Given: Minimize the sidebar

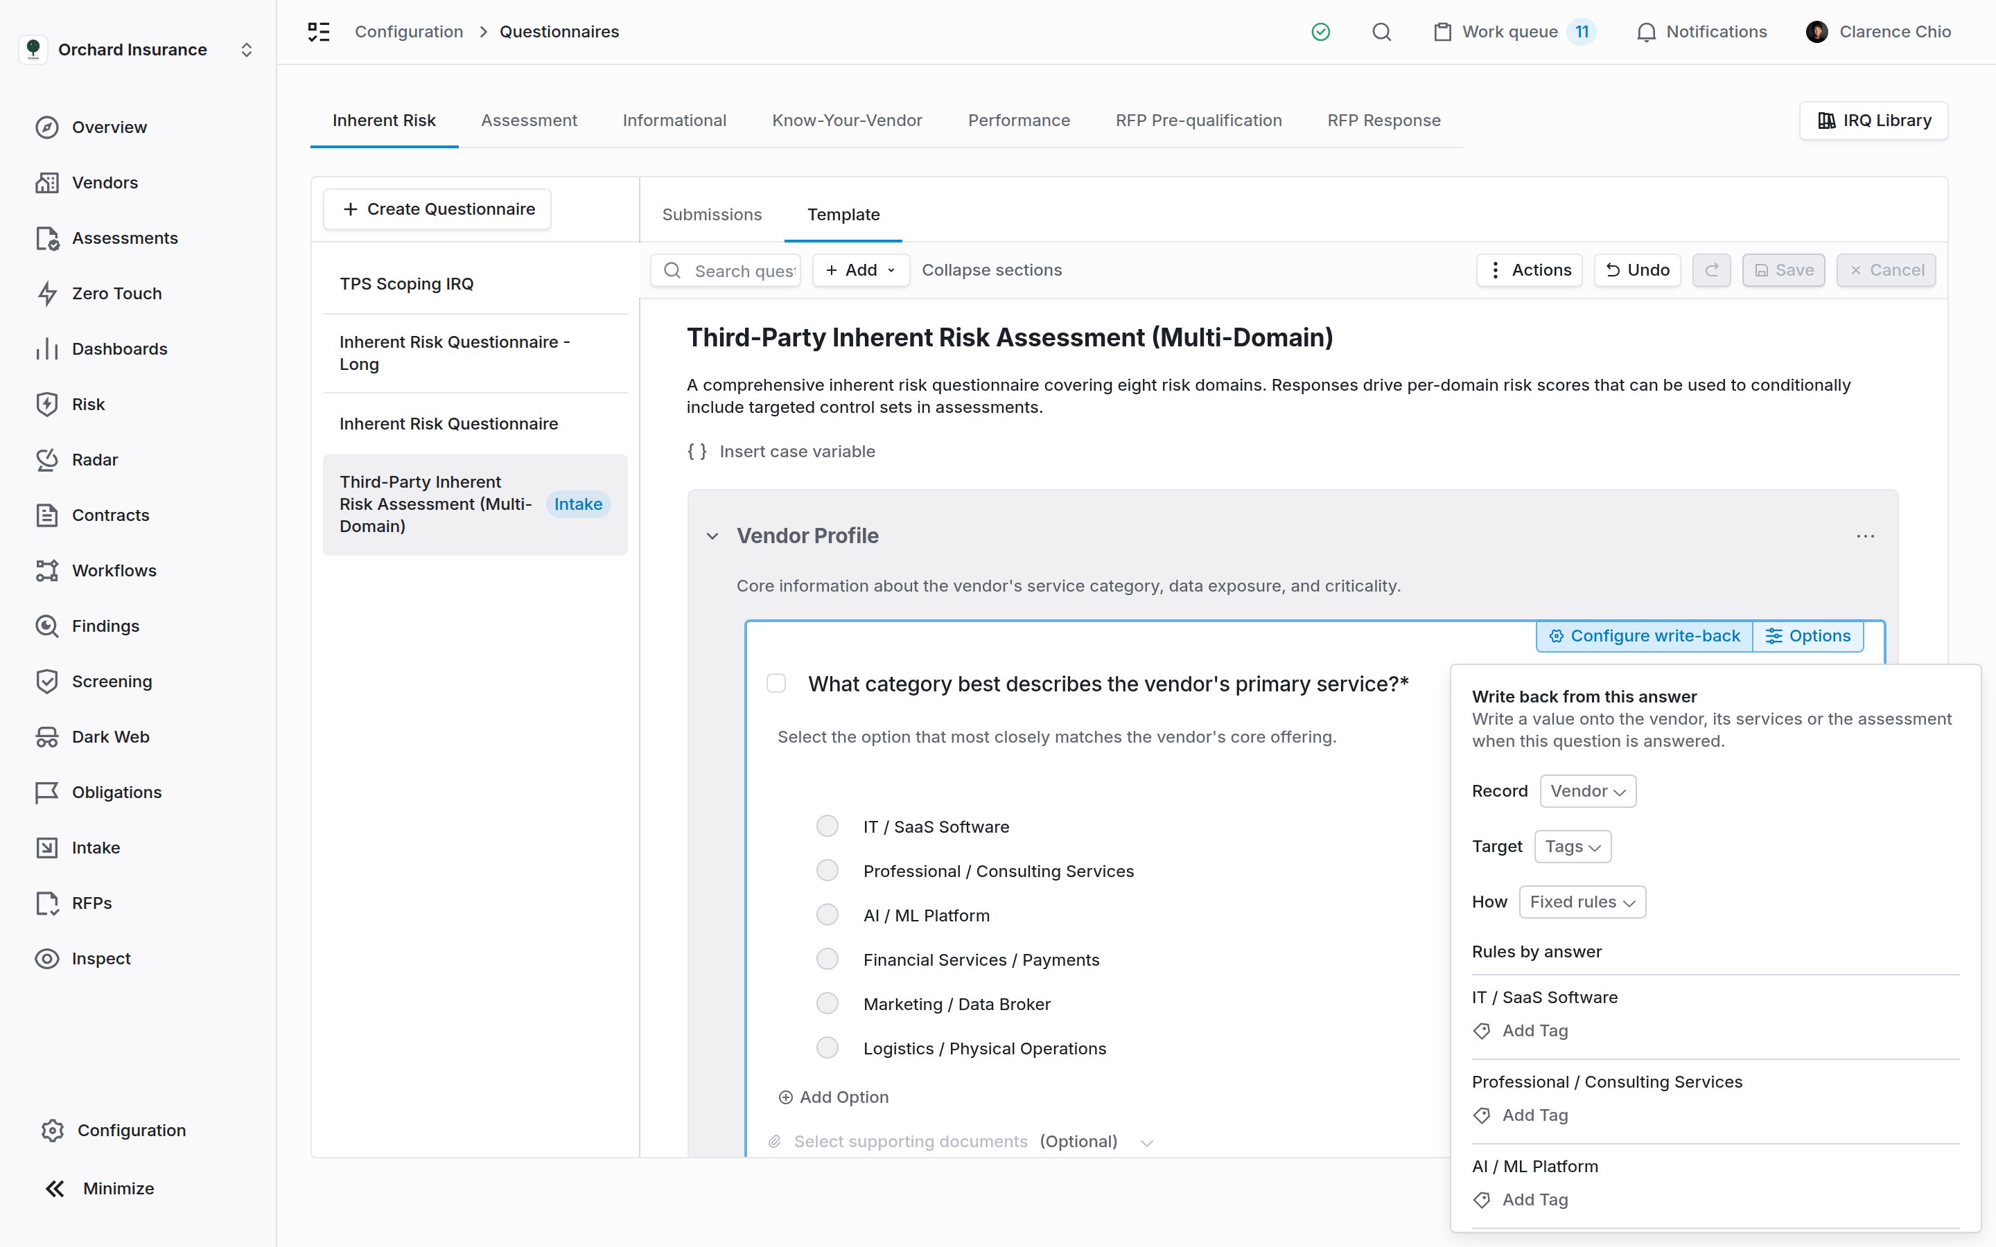Looking at the screenshot, I should coord(99,1188).
